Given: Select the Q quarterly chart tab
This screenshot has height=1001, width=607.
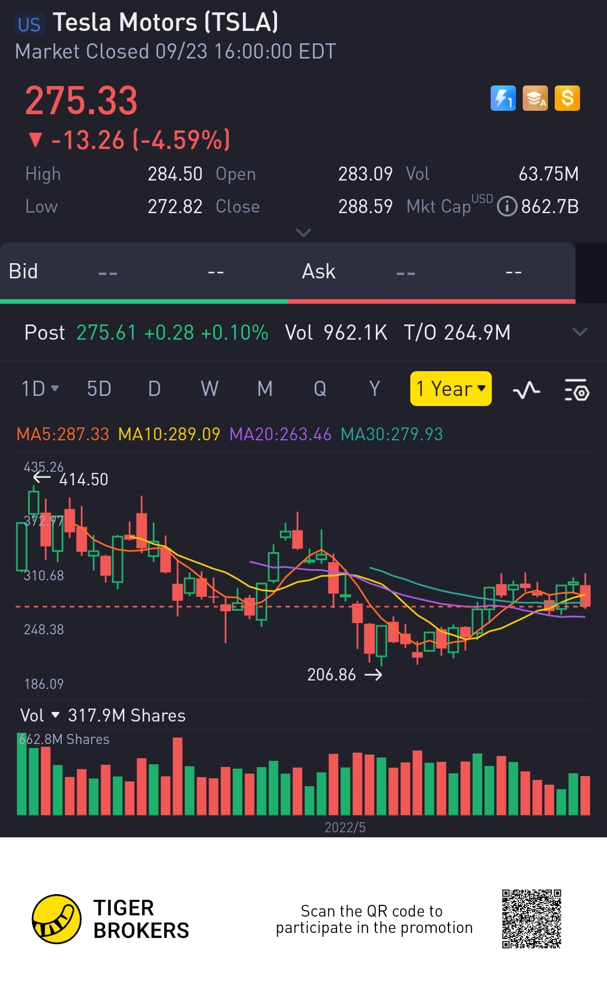Looking at the screenshot, I should tap(320, 389).
